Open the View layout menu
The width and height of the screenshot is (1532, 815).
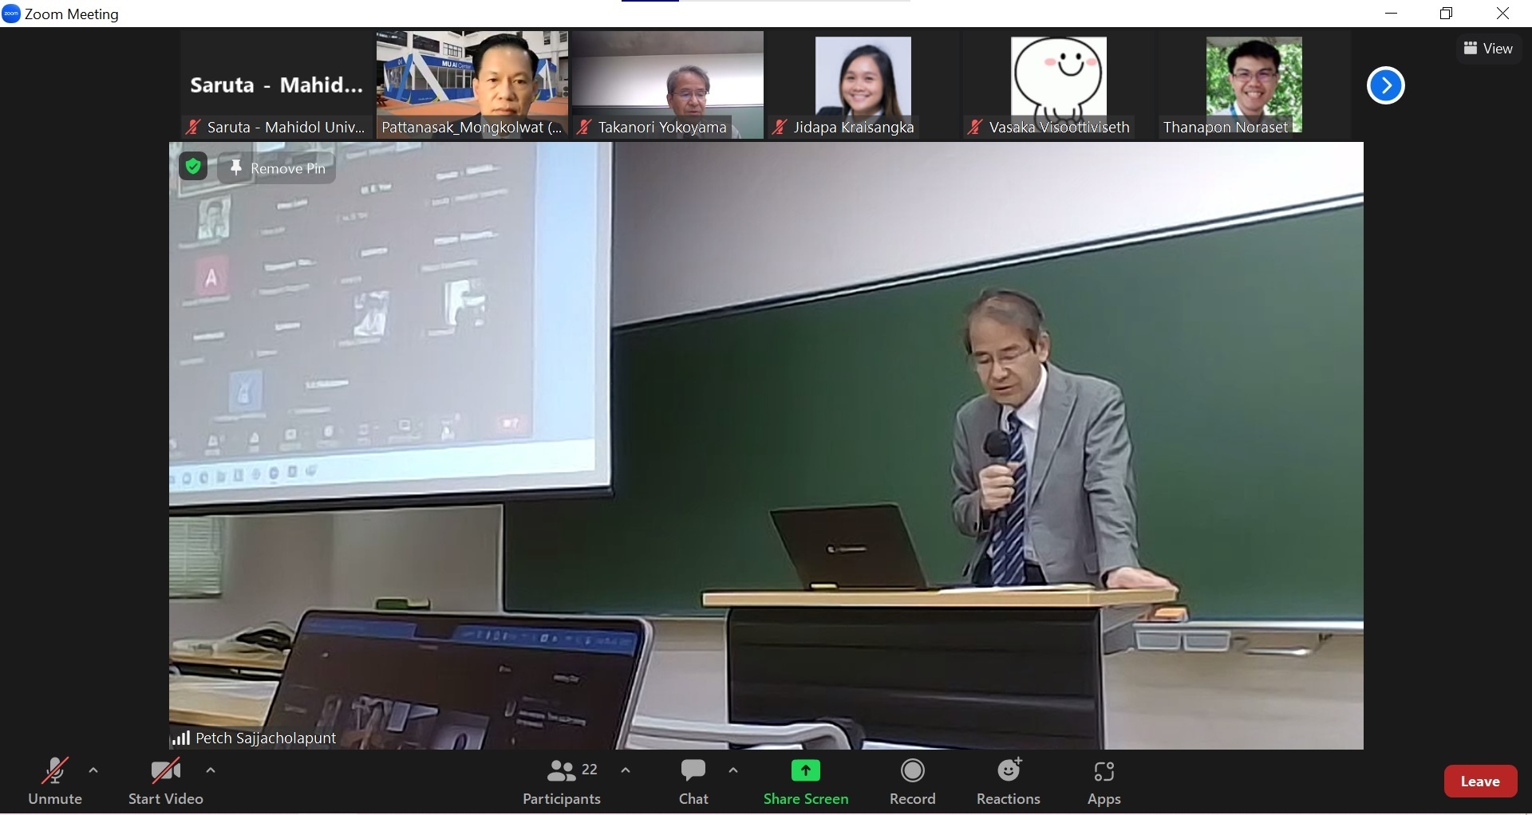(x=1488, y=49)
